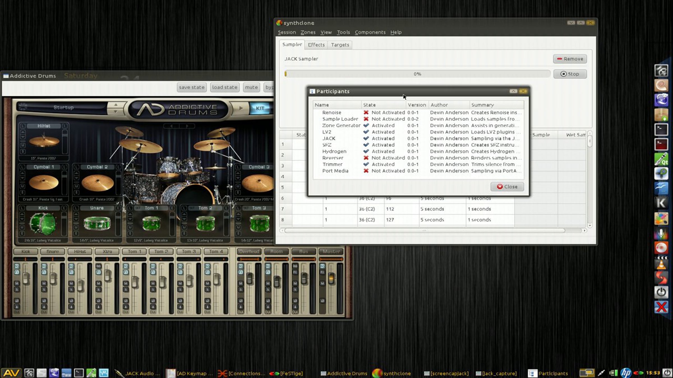The image size is (673, 378).
Task: Launch the Qt JACK plug icon in dock
Action: point(661,159)
